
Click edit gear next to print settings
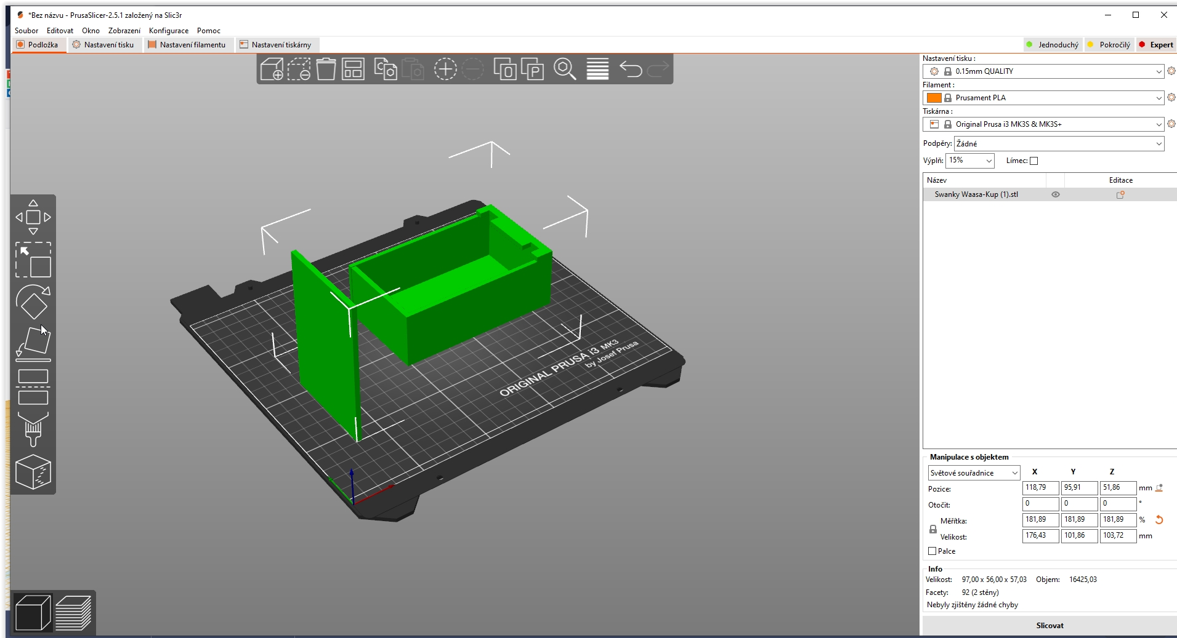[1171, 71]
